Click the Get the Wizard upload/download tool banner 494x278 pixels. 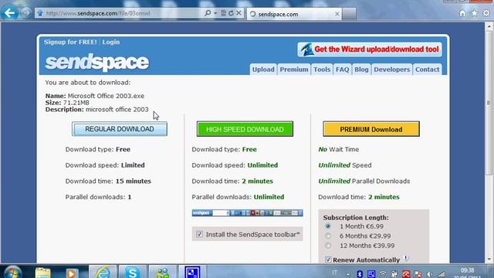coord(370,49)
